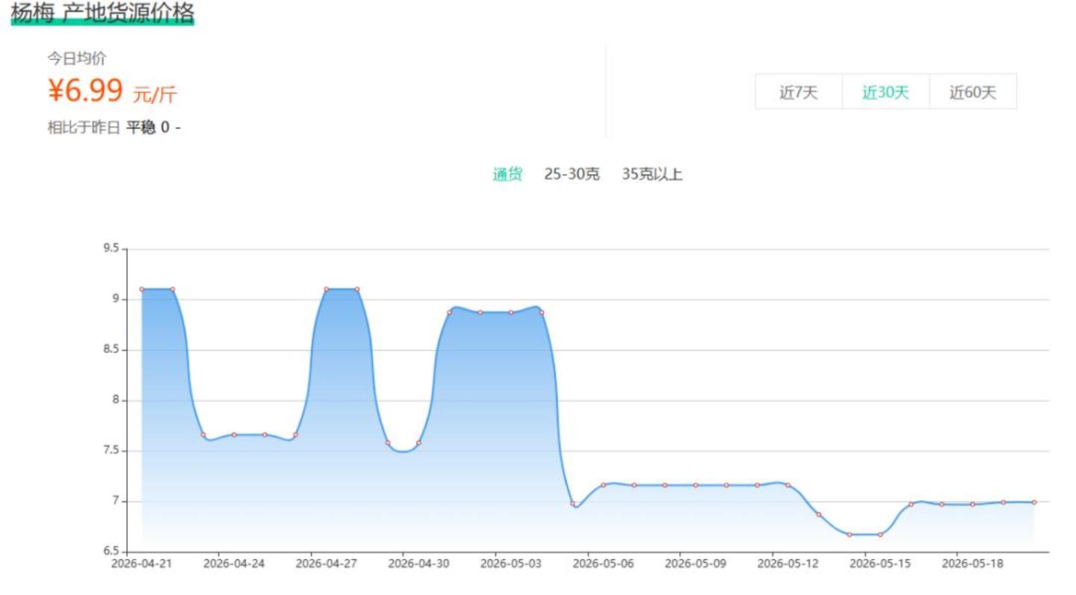Viewport: 1076px width, 595px height.
Task: Show the 近60天 price history
Action: pyautogui.click(x=973, y=92)
